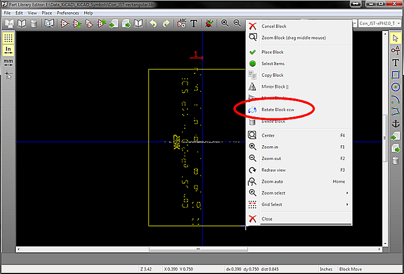This screenshot has width=404, height=274.
Task: Open the Preferences menu
Action: pos(67,12)
